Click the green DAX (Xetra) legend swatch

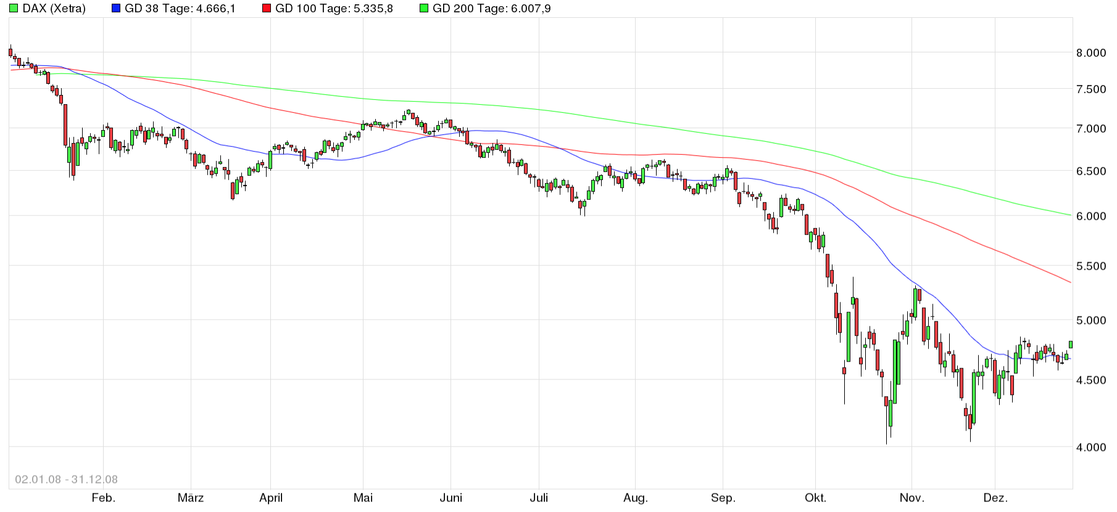(14, 9)
